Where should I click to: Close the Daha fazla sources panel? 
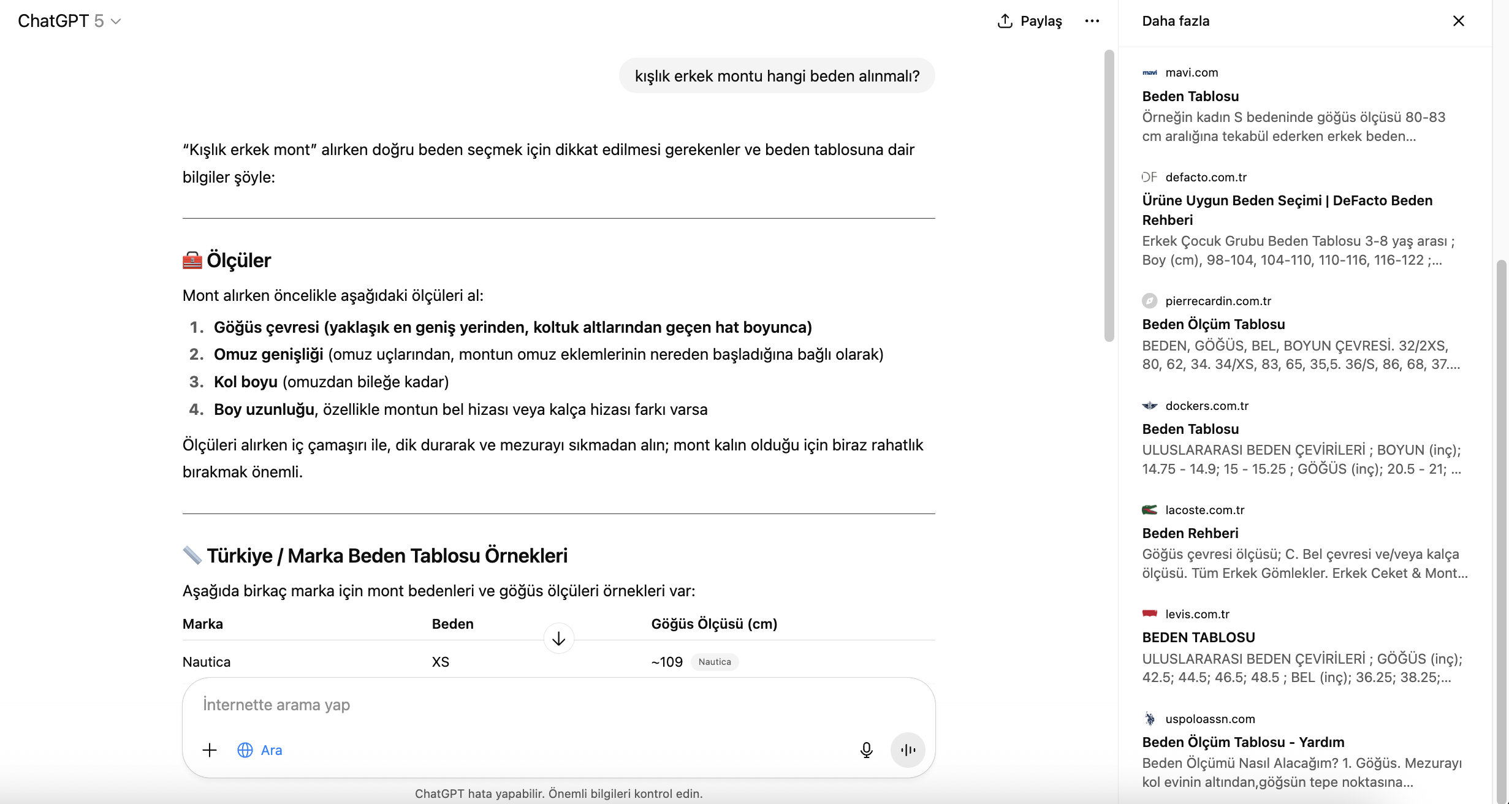click(x=1458, y=21)
